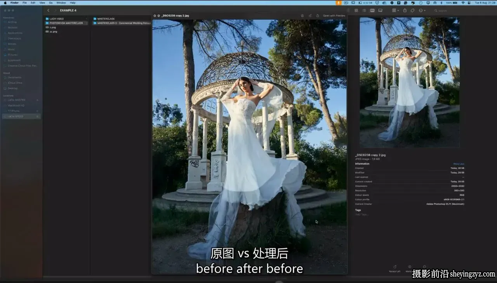Open the Go menu
The image size is (497, 283).
[50, 3]
